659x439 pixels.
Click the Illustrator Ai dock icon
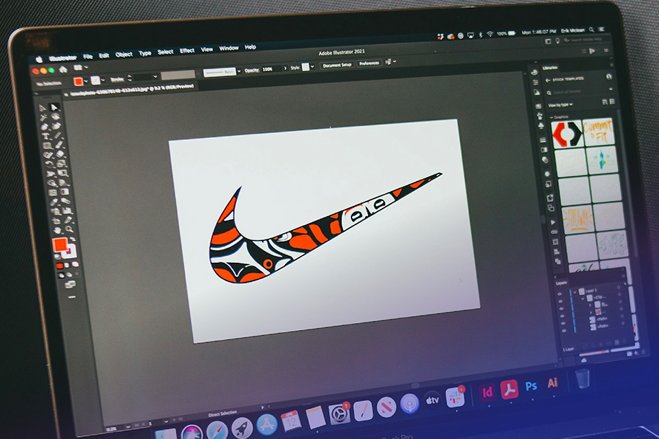[552, 383]
